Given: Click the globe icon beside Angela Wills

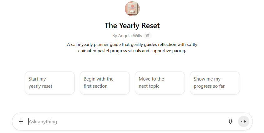Looking at the screenshot, I should pos(148,36).
